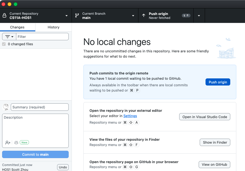This screenshot has width=245, height=171.
Task: Open the Push origin split dropdown arrow
Action: coord(199,15)
